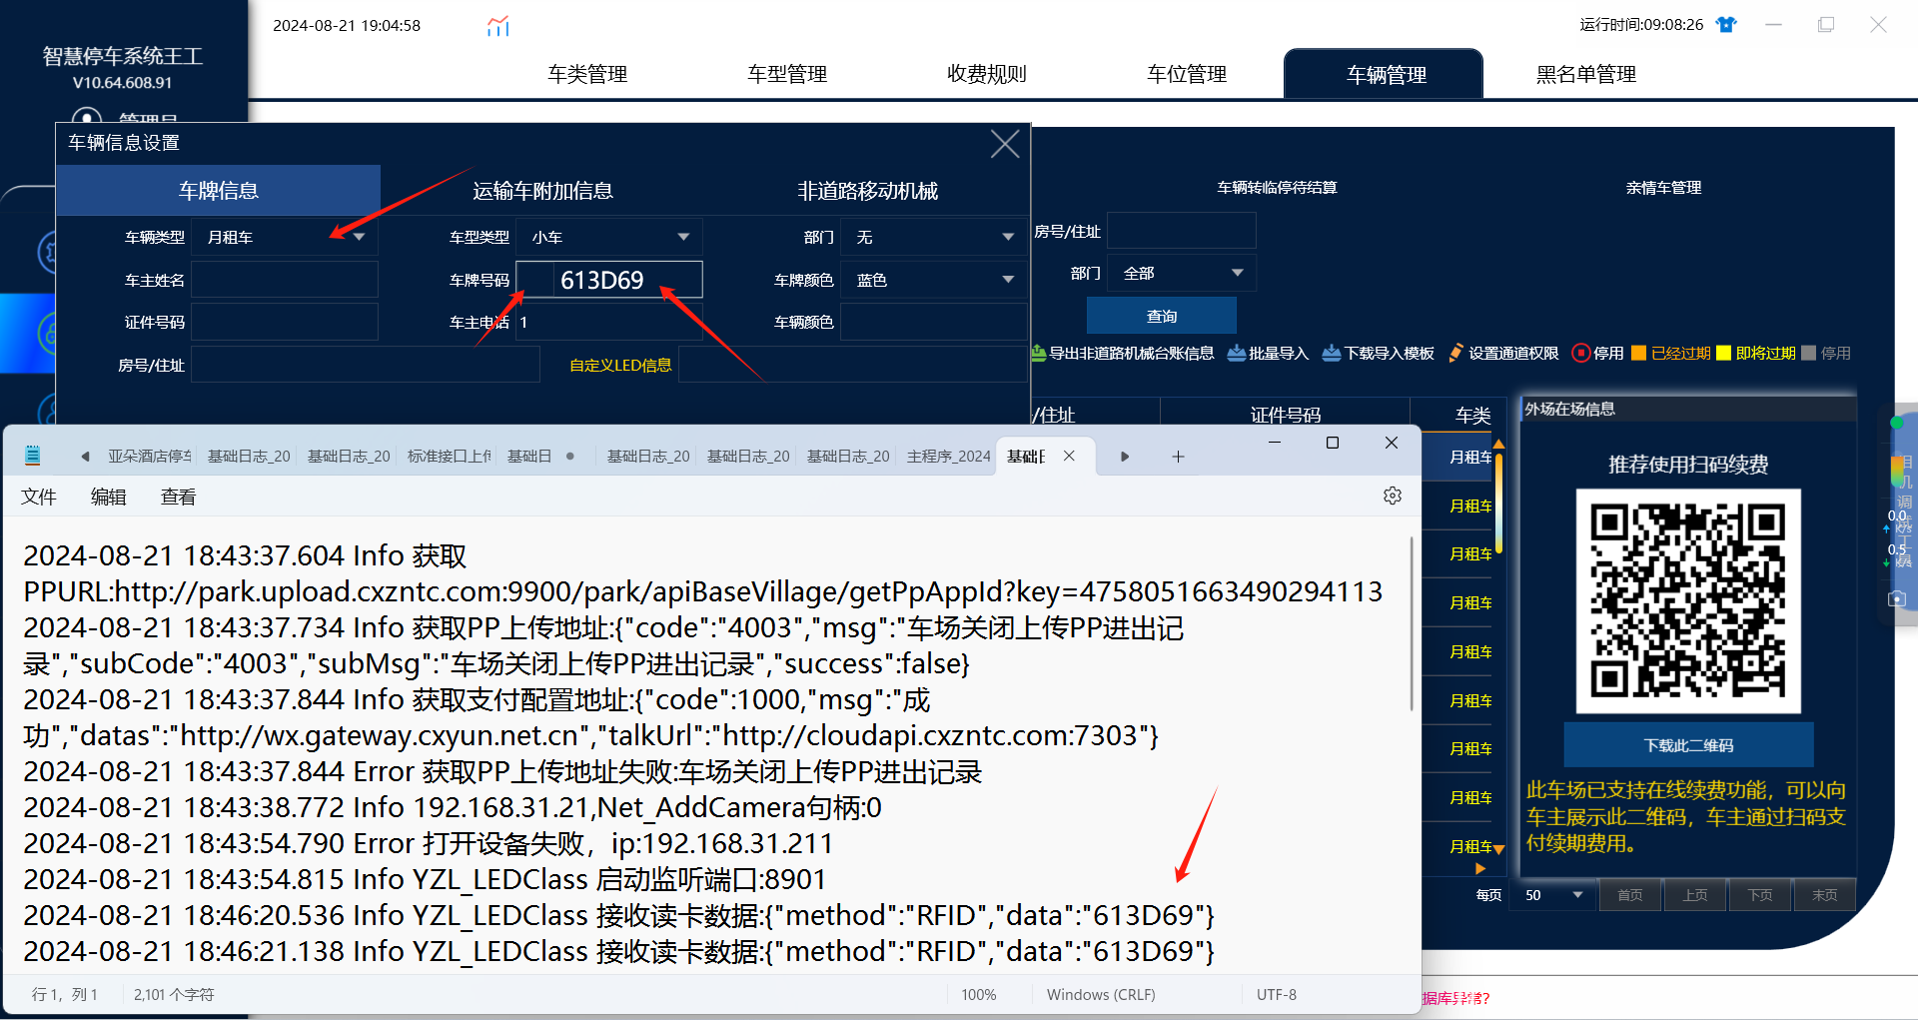The height and width of the screenshot is (1020, 1918).
Task: Click the 证件号码 input field
Action: coord(285,322)
